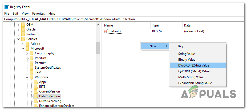Select DWORD (32-bit) Value from submenu
This screenshot has width=247, height=110.
(194, 65)
